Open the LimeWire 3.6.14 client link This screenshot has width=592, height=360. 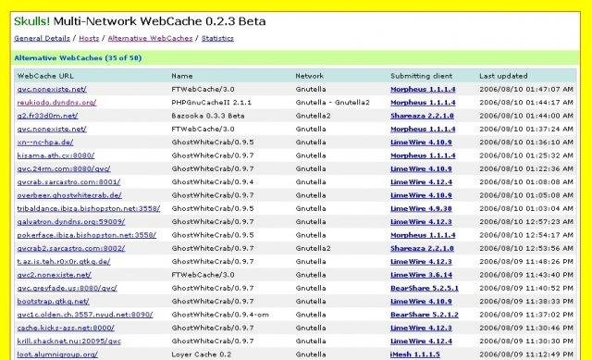point(421,275)
